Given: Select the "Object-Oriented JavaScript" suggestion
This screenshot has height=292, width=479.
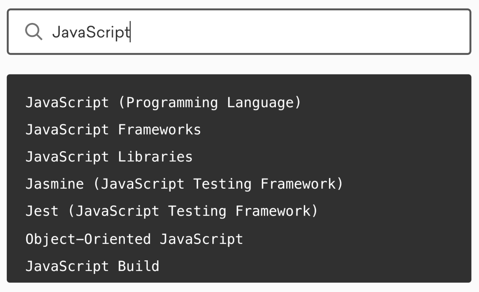Looking at the screenshot, I should point(134,239).
